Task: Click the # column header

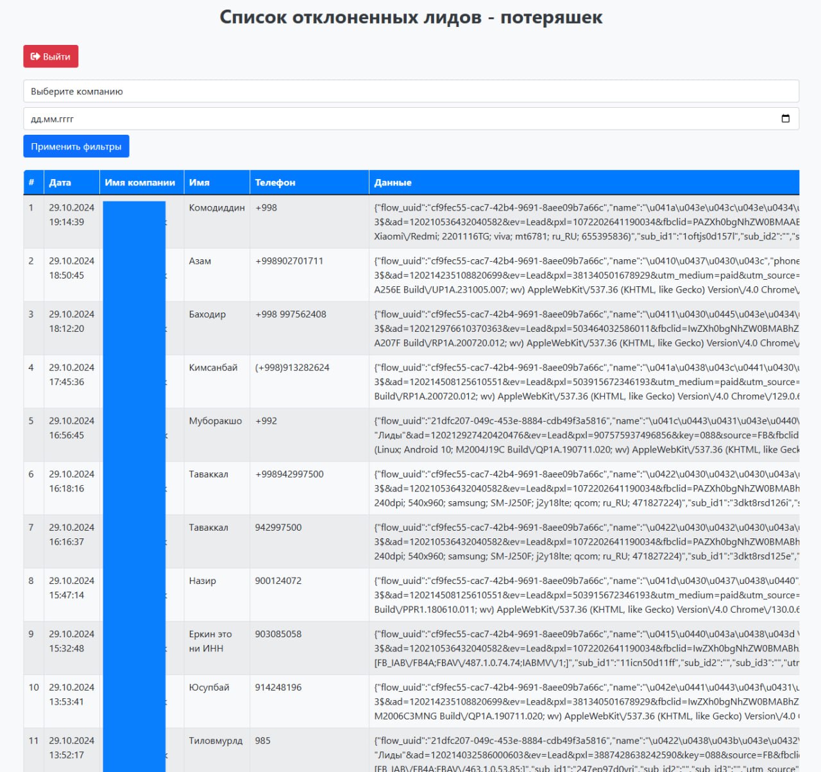Action: [31, 182]
